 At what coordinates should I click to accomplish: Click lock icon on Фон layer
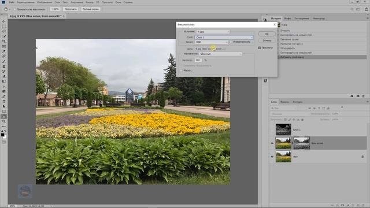pyautogui.click(x=362, y=157)
